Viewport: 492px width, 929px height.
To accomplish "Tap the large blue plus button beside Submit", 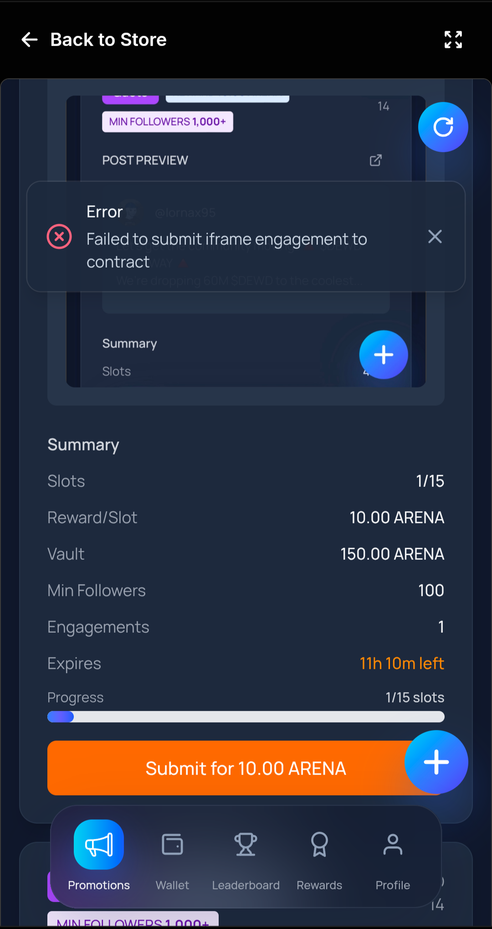I will (436, 762).
